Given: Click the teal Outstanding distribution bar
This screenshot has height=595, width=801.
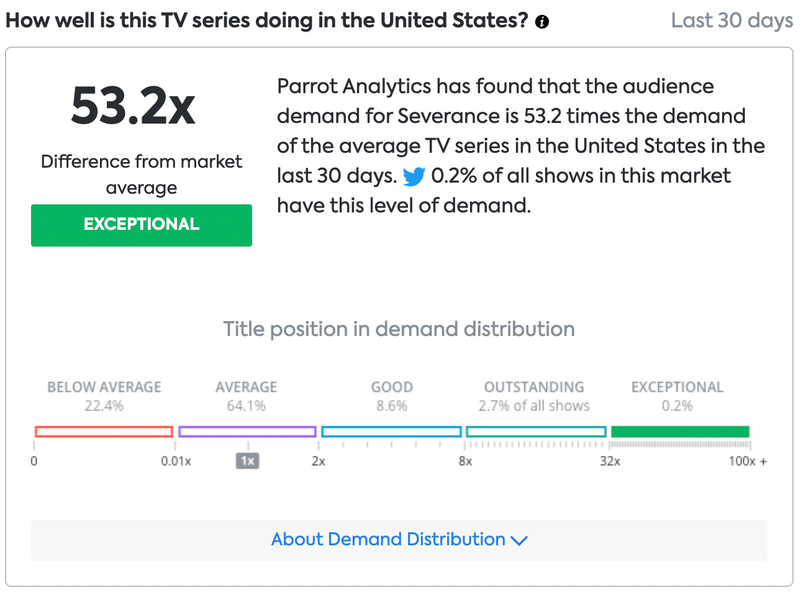Looking at the screenshot, I should coord(536,432).
